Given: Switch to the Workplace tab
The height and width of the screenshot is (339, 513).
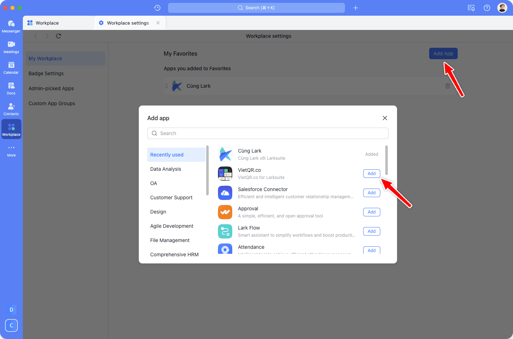Looking at the screenshot, I should pos(47,22).
